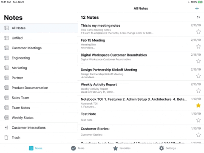Open the sort order arrows icon
The height and width of the screenshot is (153, 204).
click(x=198, y=17)
